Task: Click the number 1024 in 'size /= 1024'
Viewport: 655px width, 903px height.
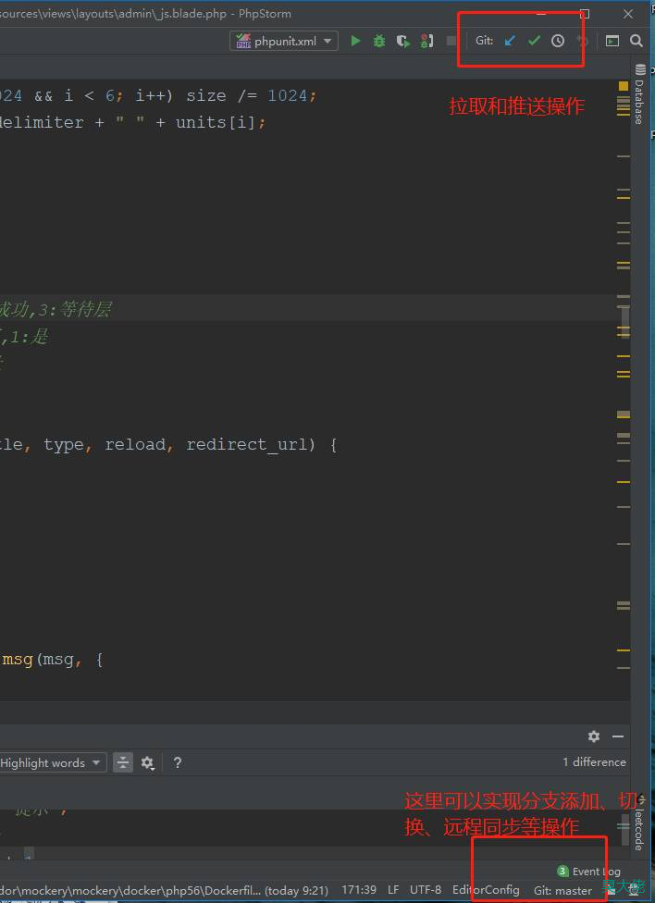Action: (x=288, y=95)
